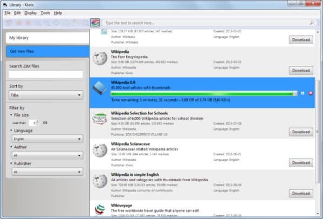Pause the Wikipedia 0.8 download
The image size is (323, 219).
point(303,93)
